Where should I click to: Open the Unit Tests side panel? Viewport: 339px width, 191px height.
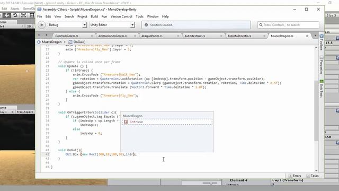[x=322, y=89]
